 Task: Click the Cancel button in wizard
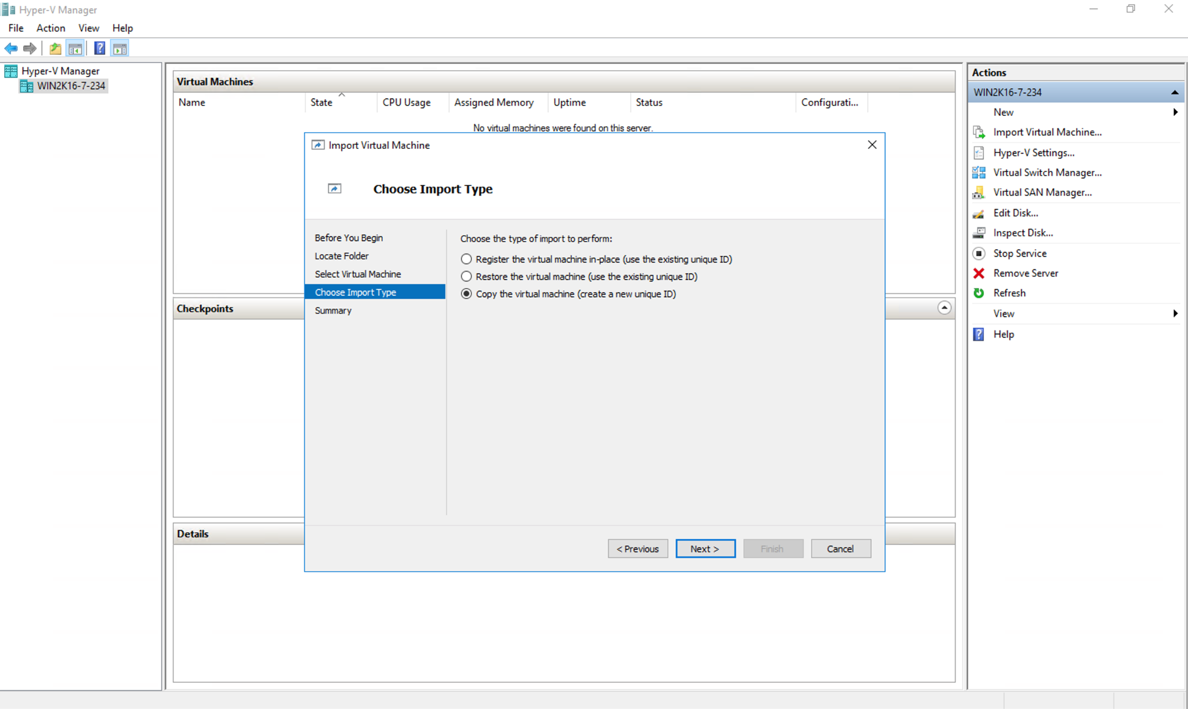(841, 549)
